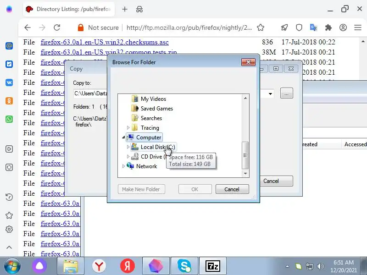The image size is (367, 275).
Task: Click Not secure lock icon
Action: 81,27
